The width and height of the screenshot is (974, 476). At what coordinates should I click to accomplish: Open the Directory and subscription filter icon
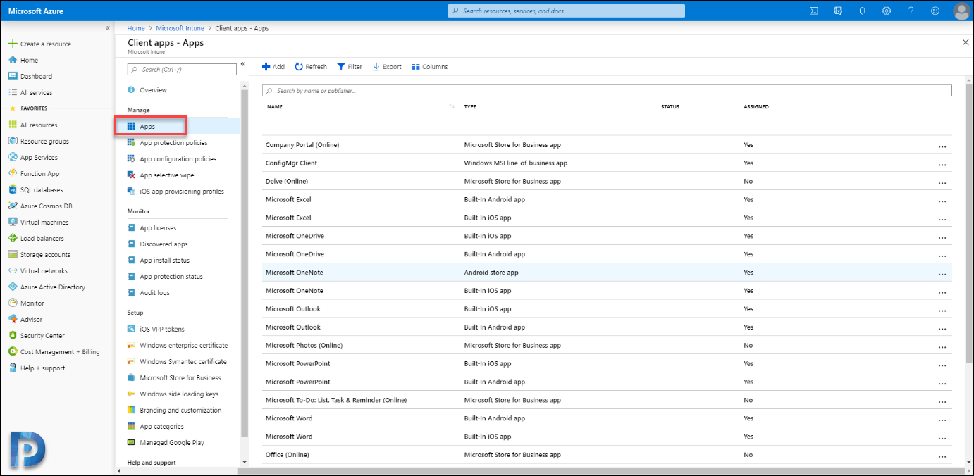838,11
